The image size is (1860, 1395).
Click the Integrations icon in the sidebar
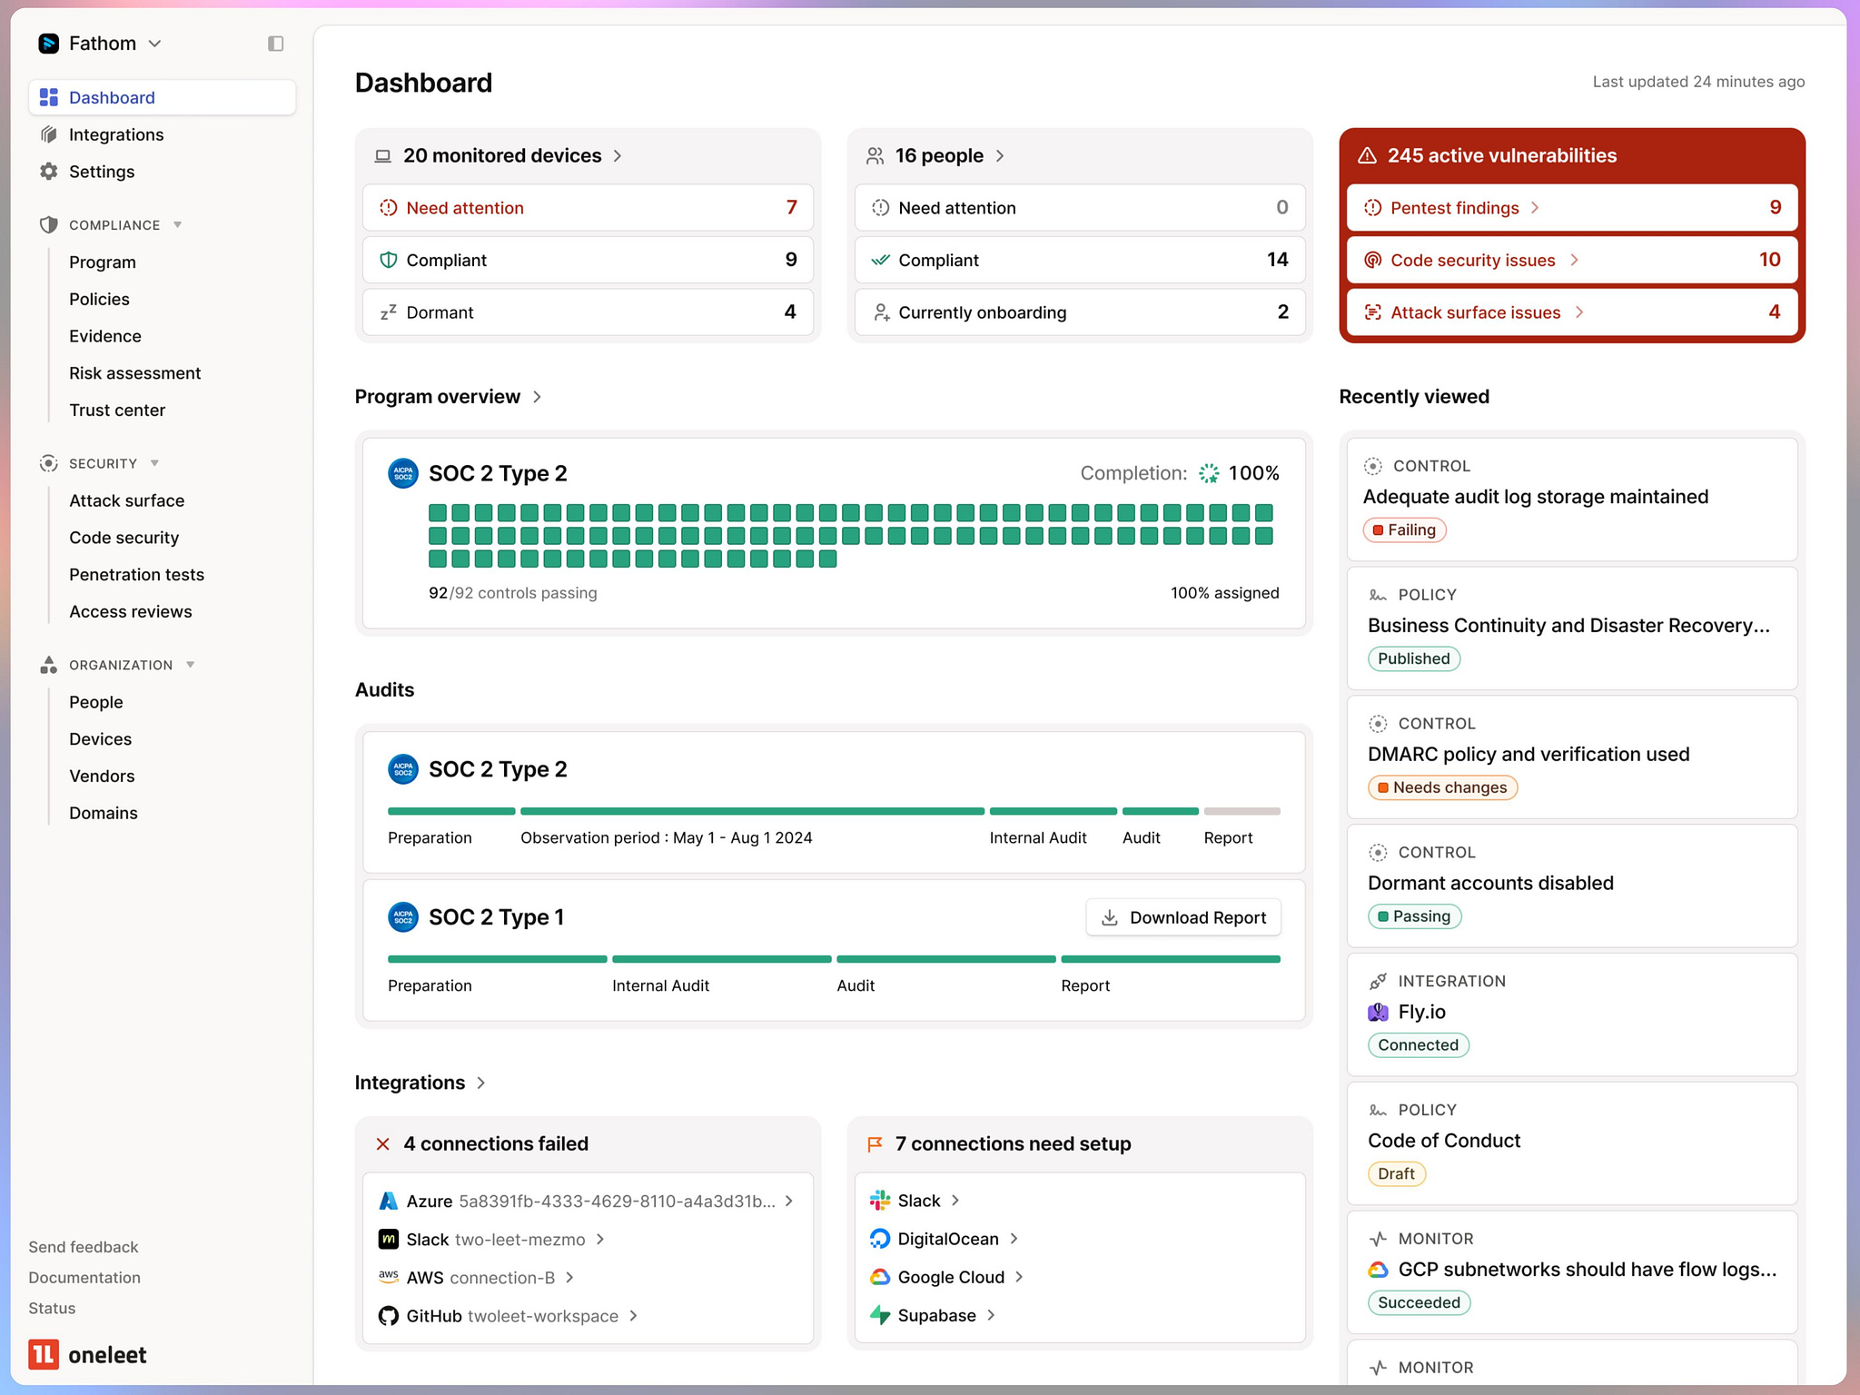click(48, 134)
